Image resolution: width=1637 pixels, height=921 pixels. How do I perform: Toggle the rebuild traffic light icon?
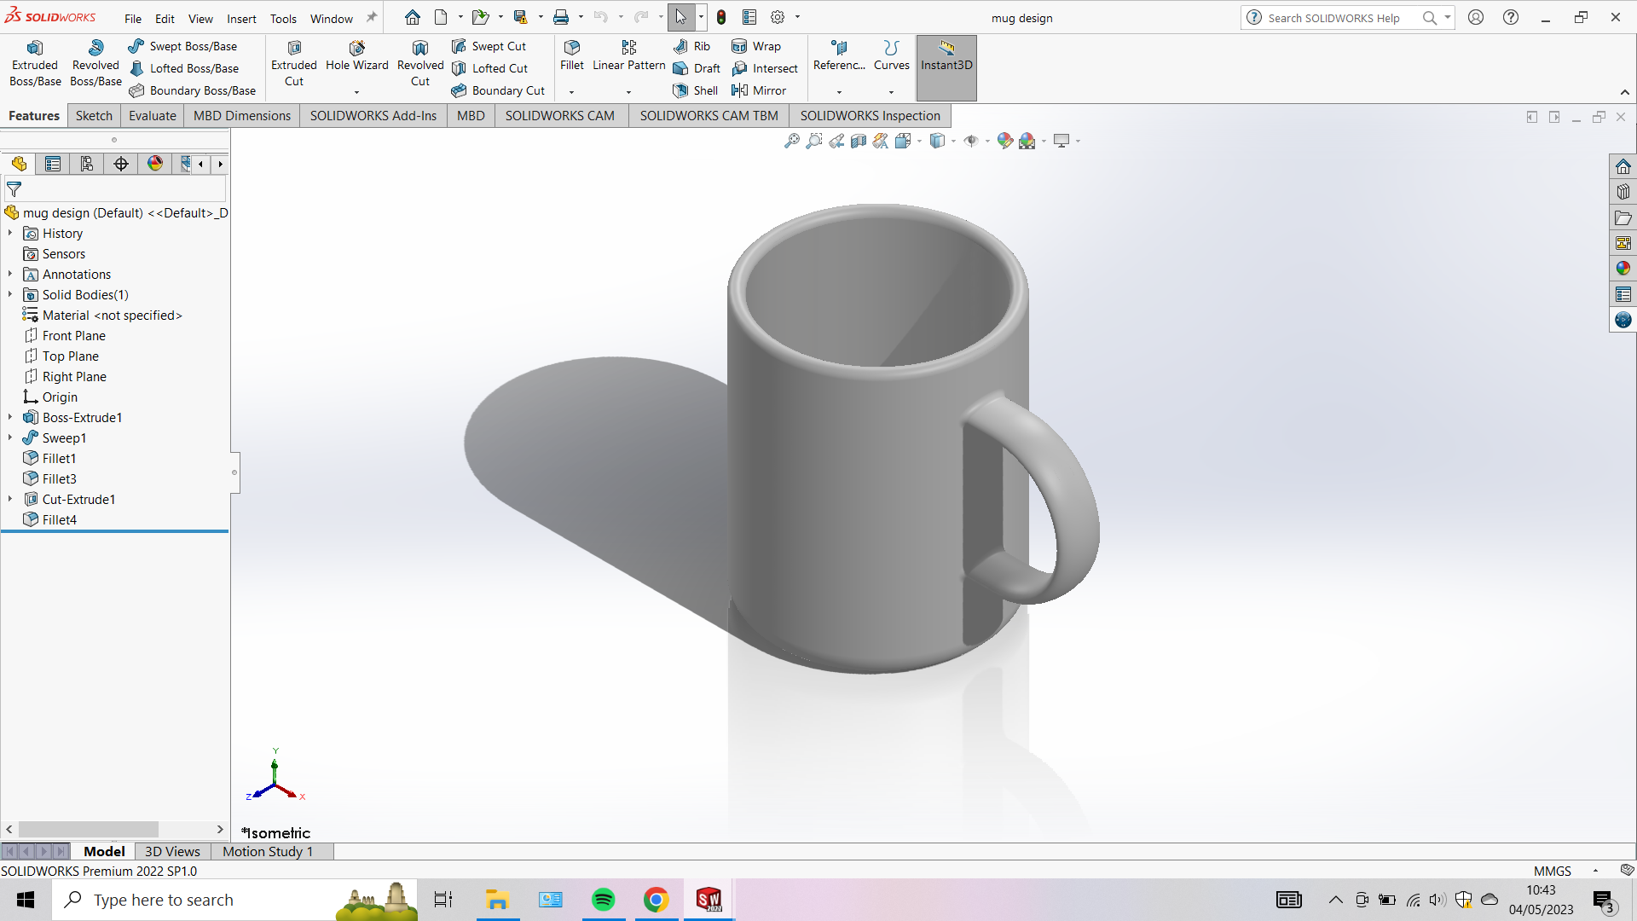point(721,17)
